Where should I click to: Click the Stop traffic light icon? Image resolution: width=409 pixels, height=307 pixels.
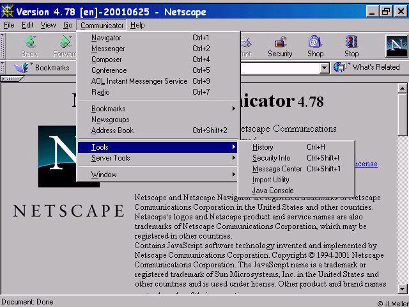click(x=351, y=42)
